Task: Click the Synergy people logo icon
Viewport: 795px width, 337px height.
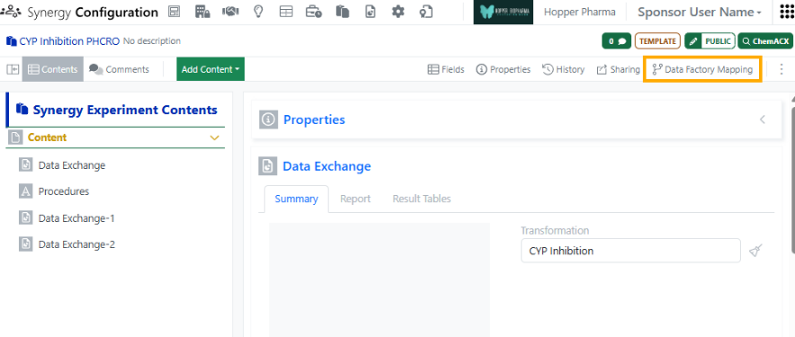Action: pos(11,12)
